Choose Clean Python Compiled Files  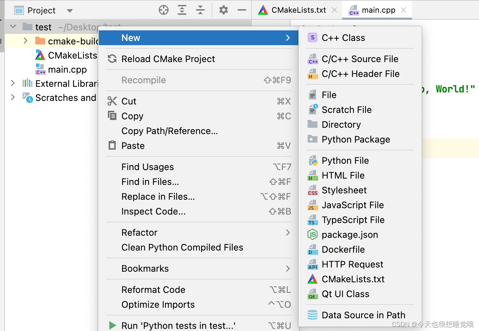pyautogui.click(x=182, y=247)
